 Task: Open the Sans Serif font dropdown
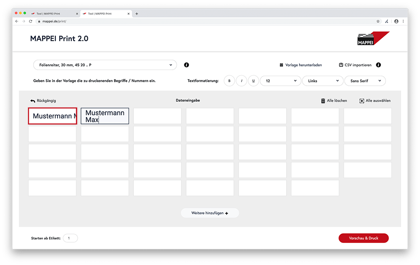(365, 81)
